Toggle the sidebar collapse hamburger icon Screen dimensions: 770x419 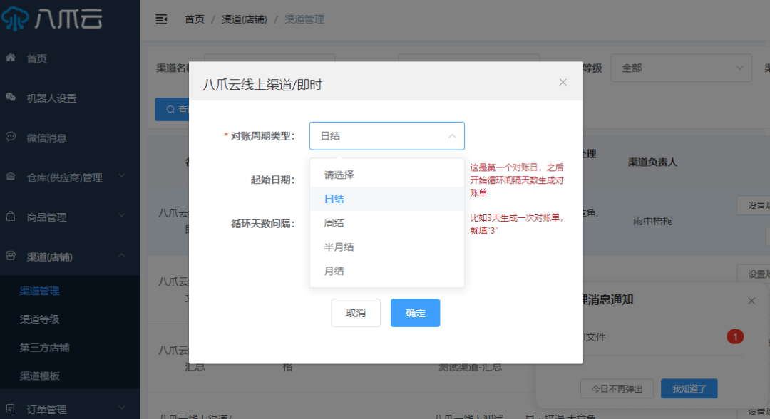pos(161,19)
